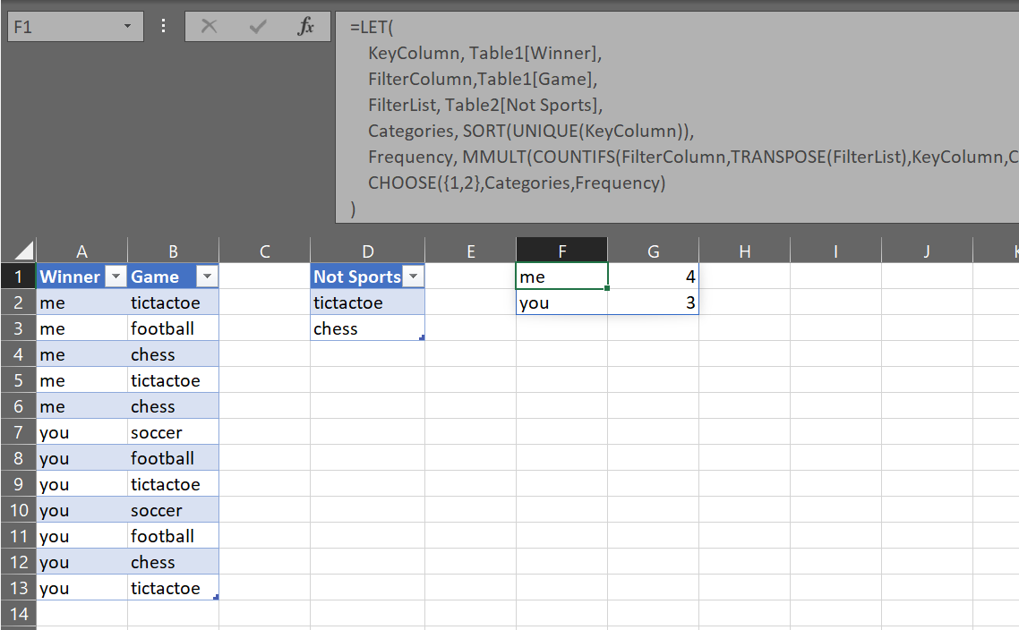The image size is (1019, 630).
Task: Click the Enter checkmark formula icon
Action: click(258, 27)
